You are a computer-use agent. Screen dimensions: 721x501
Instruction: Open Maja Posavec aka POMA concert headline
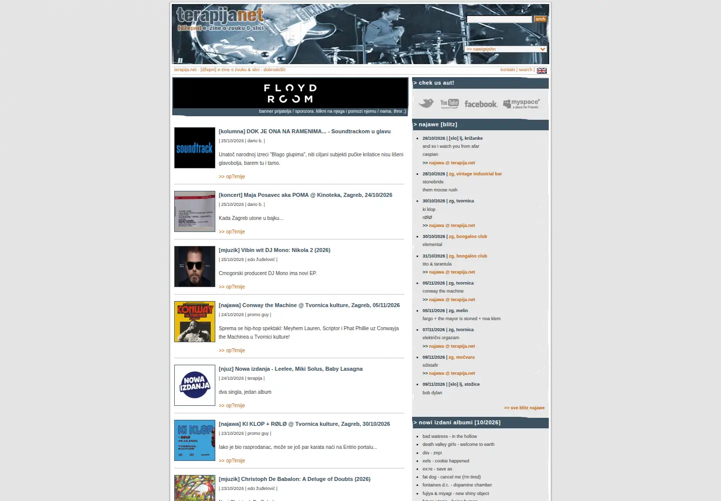pos(305,195)
